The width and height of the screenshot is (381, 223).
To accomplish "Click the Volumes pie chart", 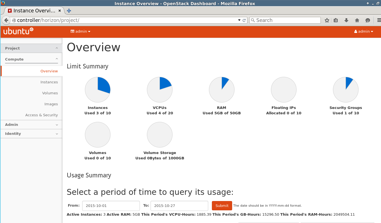I will tap(98, 135).
